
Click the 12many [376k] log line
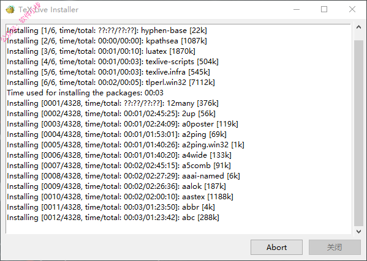(113, 103)
